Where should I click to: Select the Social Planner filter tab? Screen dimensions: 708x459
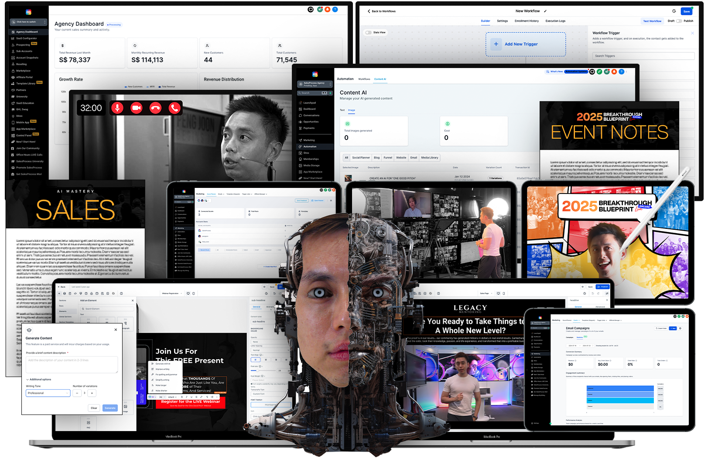(x=361, y=158)
